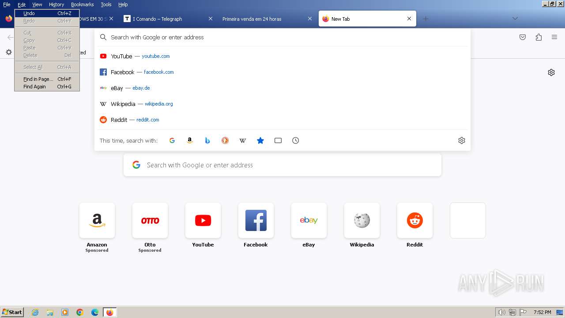
Task: Search this time with Bing icon
Action: tap(207, 140)
